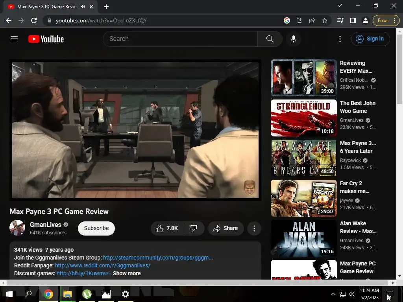Dislike the video with thumbs down
The image size is (403, 302).
pos(193,228)
